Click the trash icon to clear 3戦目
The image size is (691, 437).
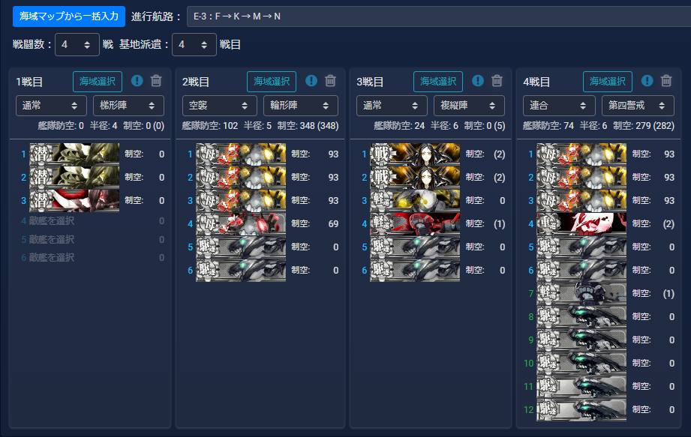(496, 81)
